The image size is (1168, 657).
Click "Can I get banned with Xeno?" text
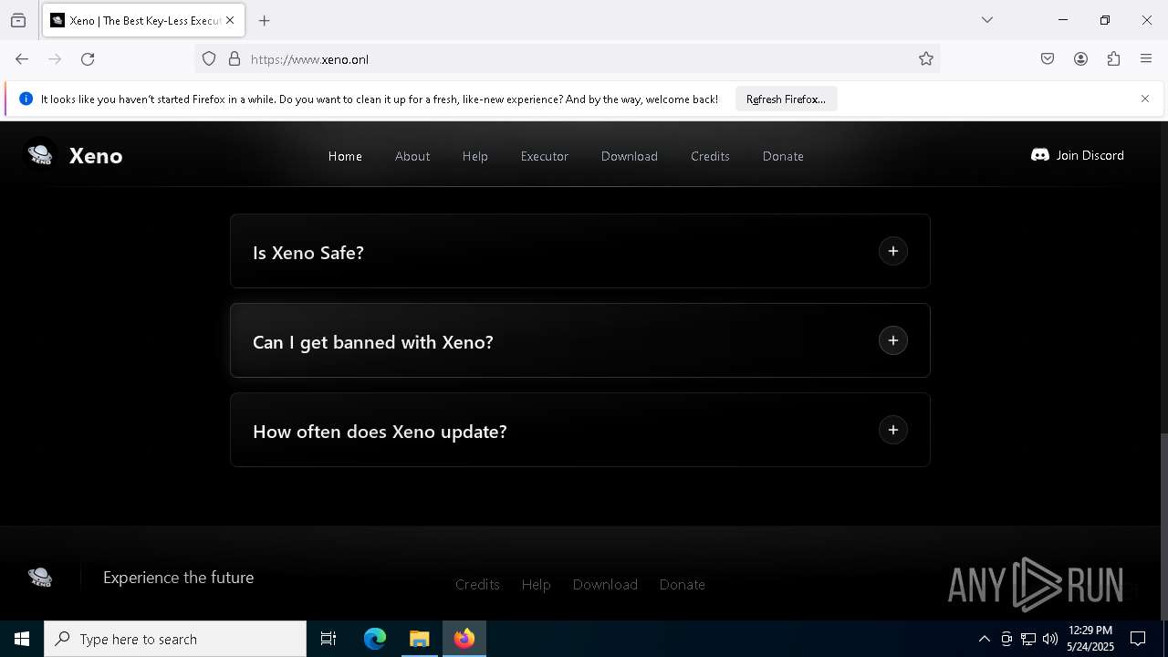point(373,342)
